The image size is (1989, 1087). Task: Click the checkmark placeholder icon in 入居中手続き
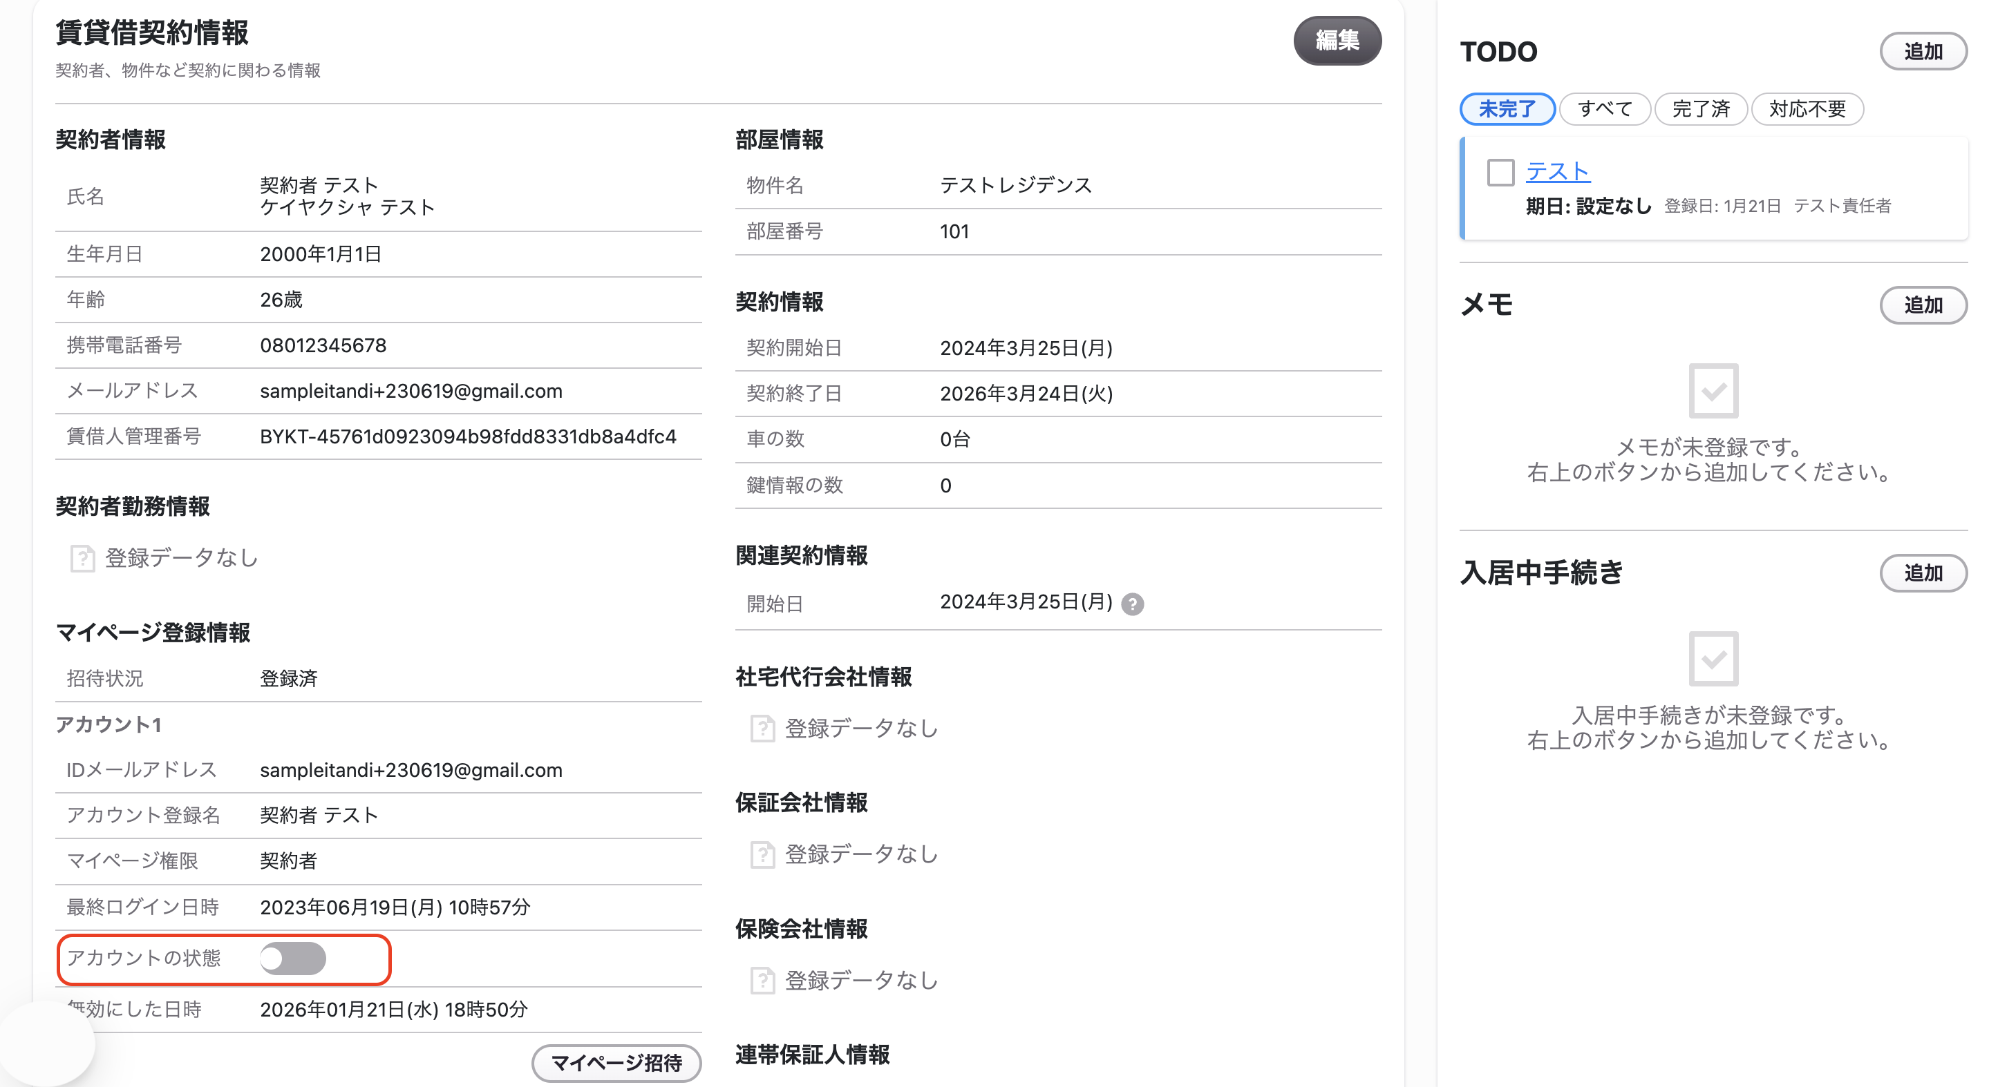tap(1713, 659)
